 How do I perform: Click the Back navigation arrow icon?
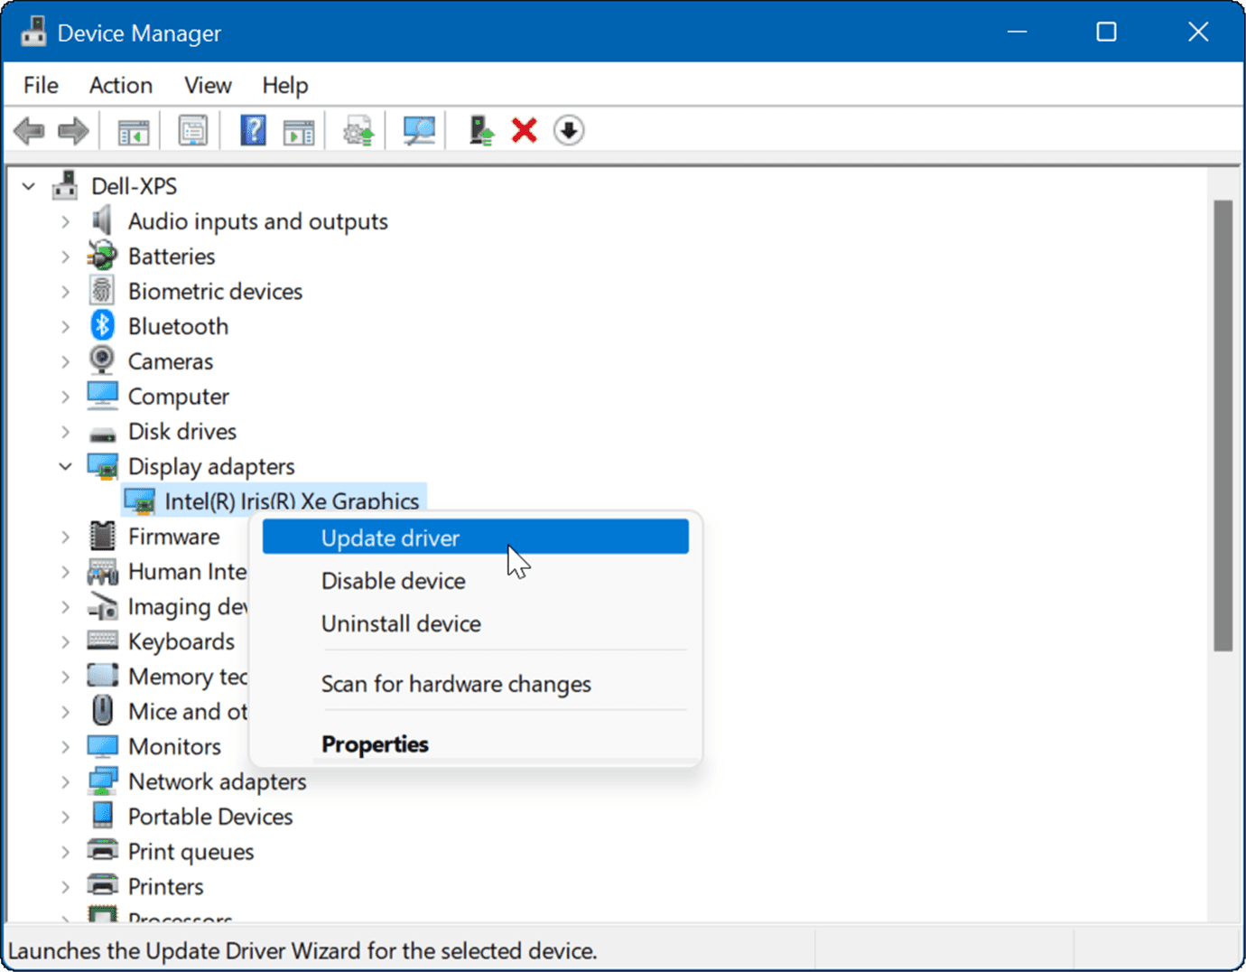point(29,130)
